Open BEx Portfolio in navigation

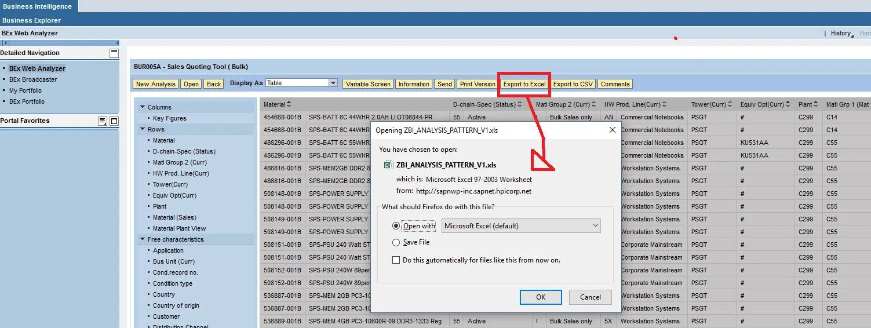click(27, 101)
